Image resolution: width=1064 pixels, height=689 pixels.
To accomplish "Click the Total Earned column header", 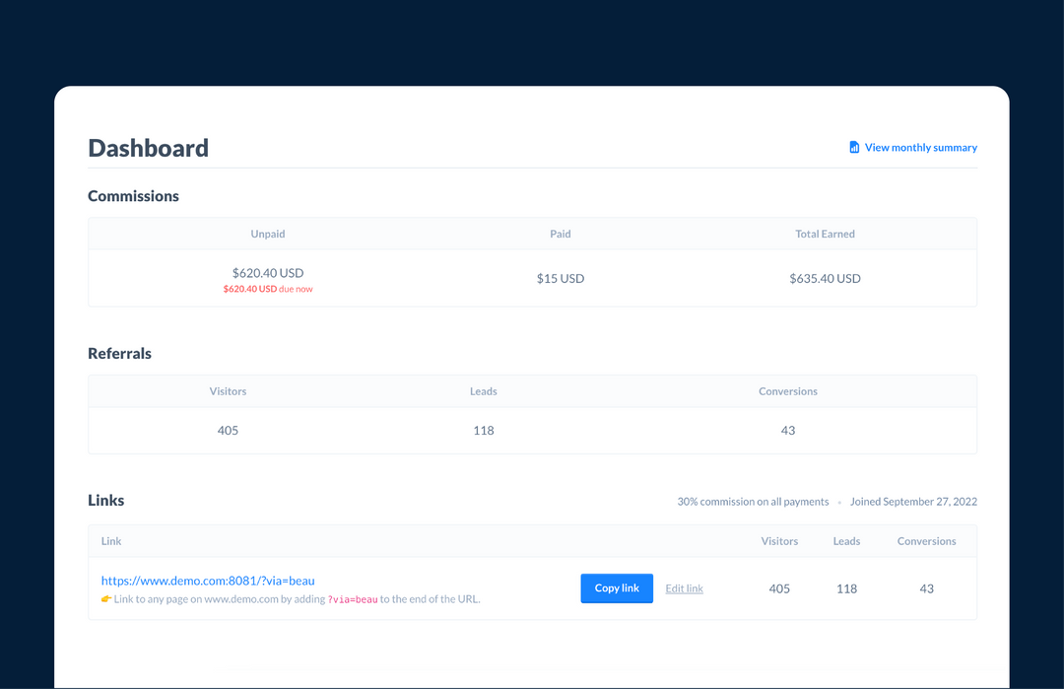I will (x=825, y=234).
